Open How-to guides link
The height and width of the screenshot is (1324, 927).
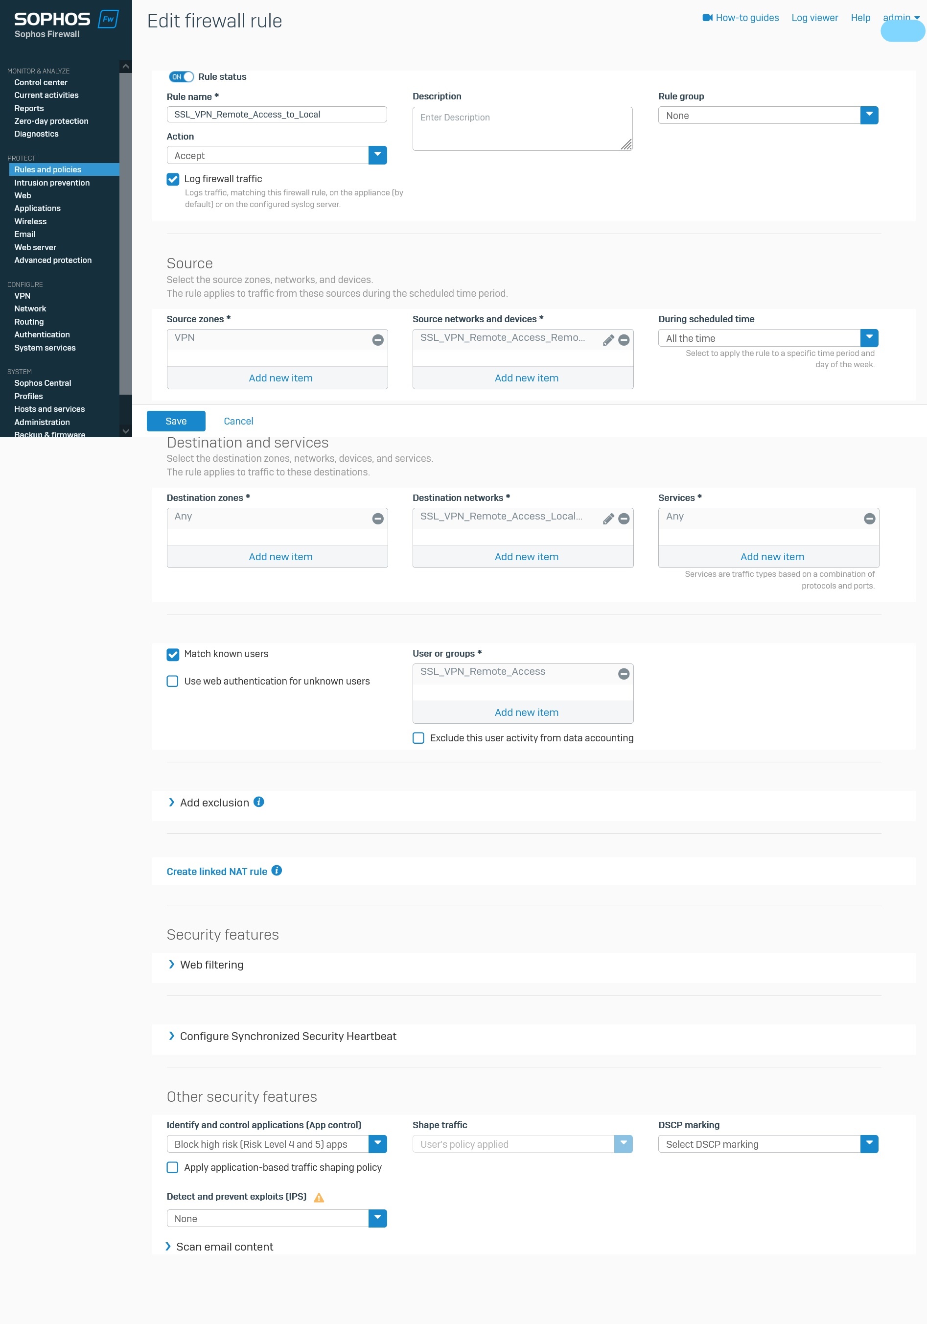click(x=747, y=17)
